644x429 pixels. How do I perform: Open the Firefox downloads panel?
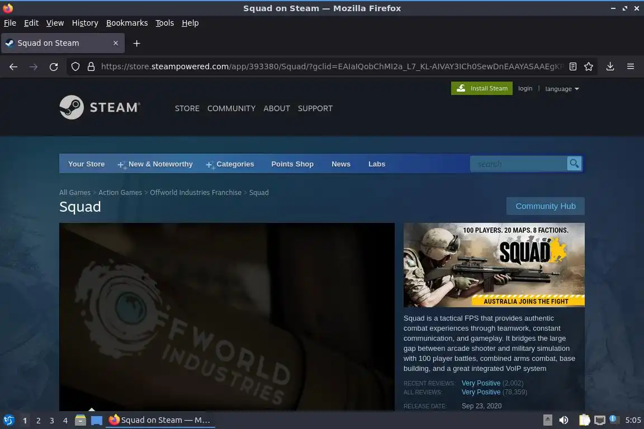pos(610,66)
